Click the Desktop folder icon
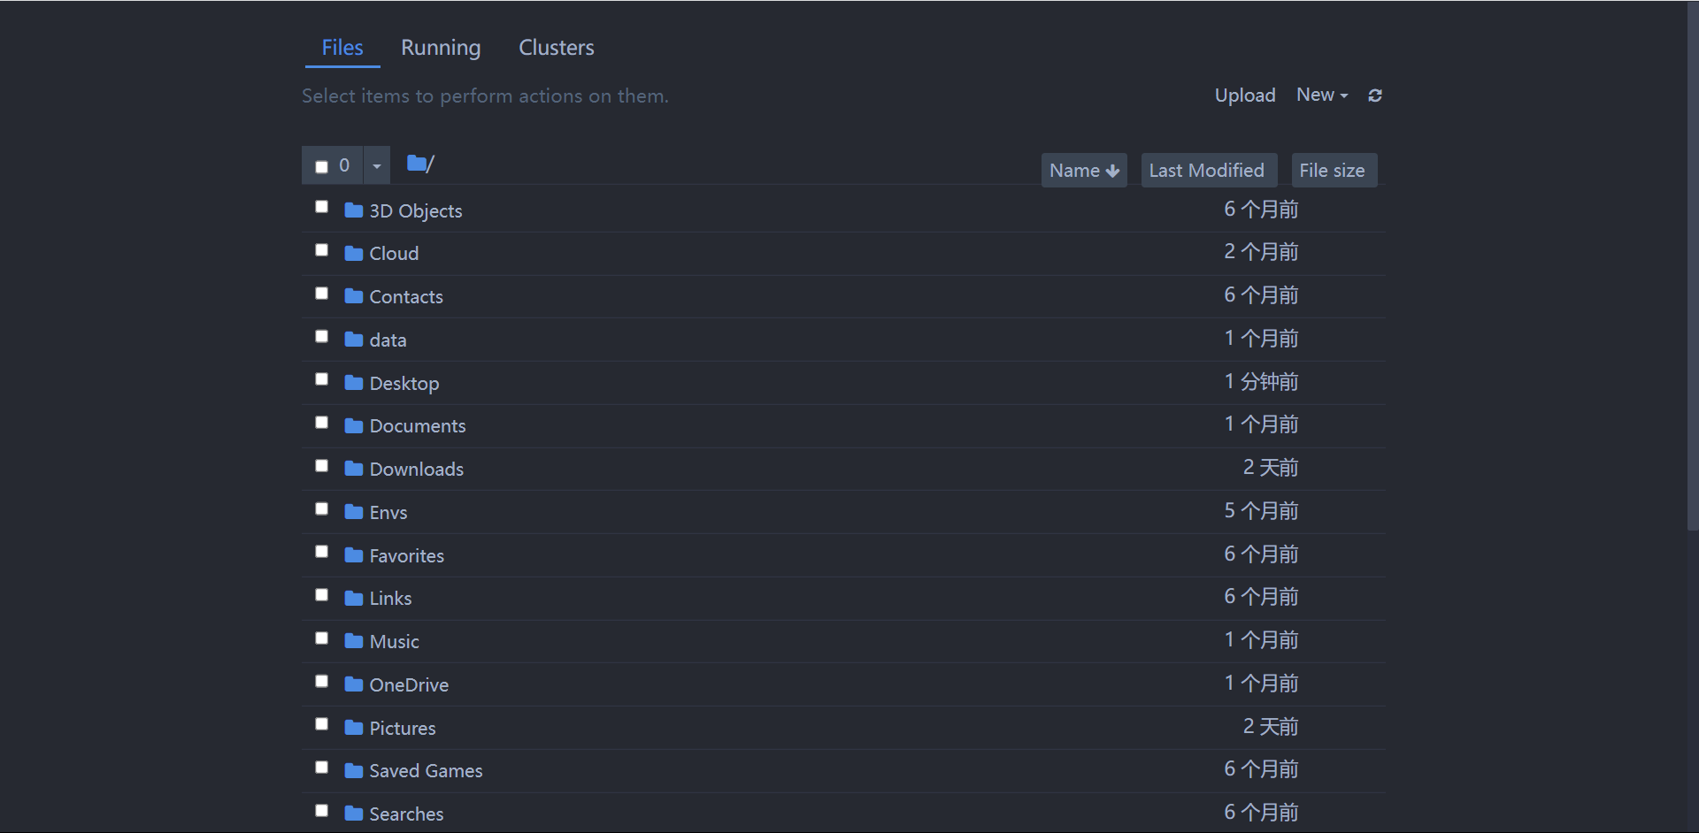 pos(354,383)
